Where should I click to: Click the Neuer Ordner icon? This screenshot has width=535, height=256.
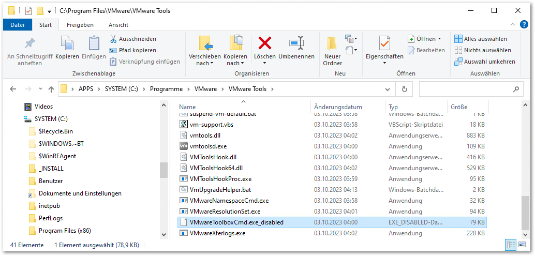pyautogui.click(x=333, y=43)
